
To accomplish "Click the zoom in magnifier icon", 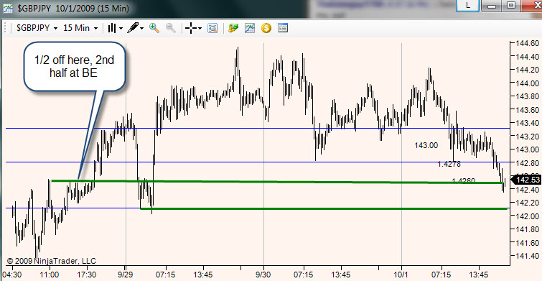I will (154, 28).
